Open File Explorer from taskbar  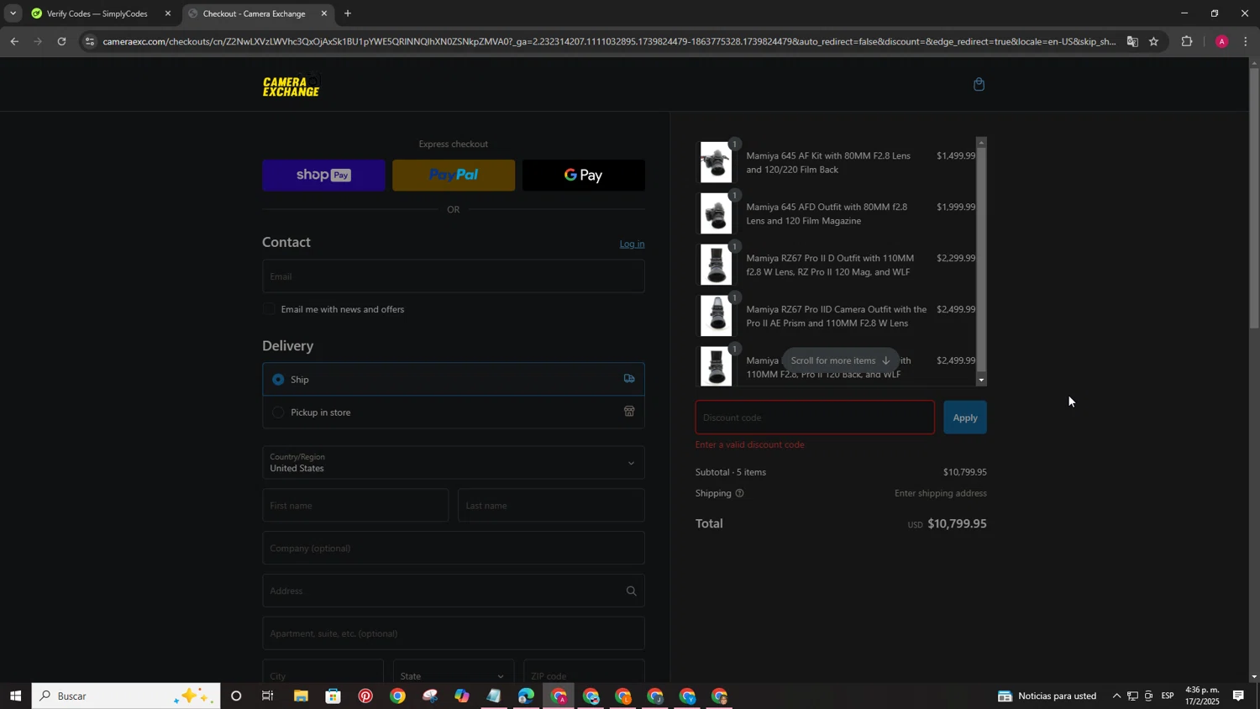301,696
